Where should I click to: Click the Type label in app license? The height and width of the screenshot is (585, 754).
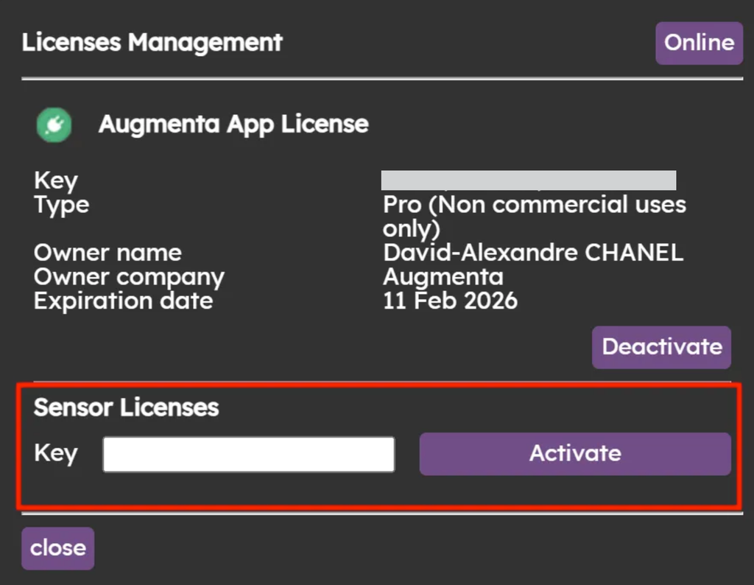click(62, 206)
